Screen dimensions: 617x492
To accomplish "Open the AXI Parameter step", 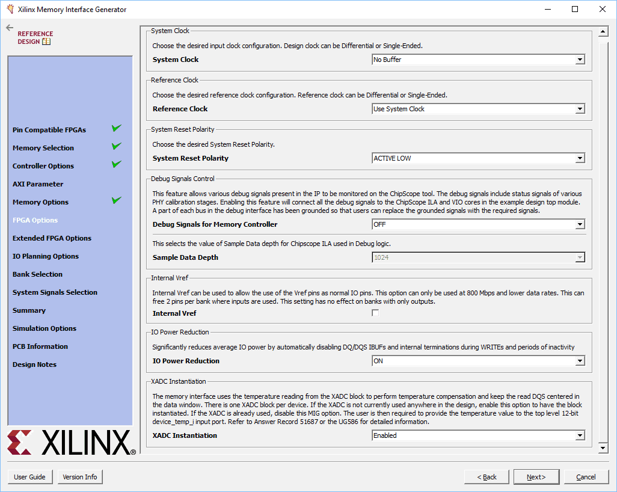I will (x=38, y=184).
